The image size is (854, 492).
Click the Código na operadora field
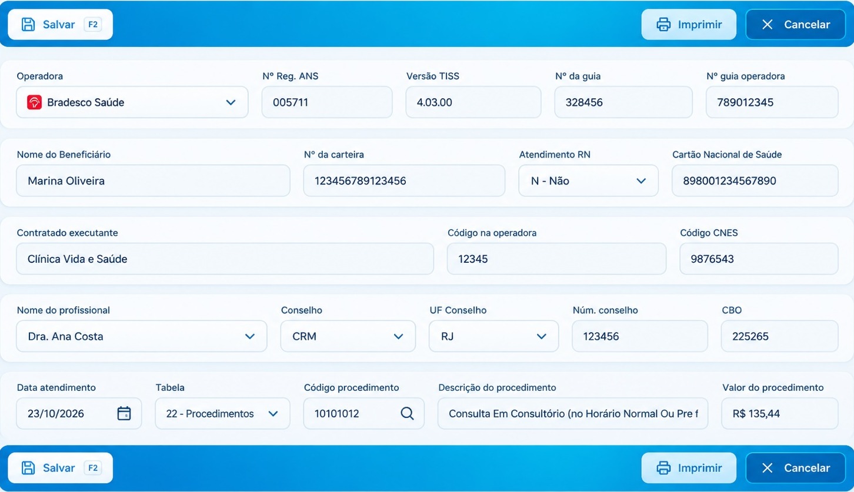point(556,259)
